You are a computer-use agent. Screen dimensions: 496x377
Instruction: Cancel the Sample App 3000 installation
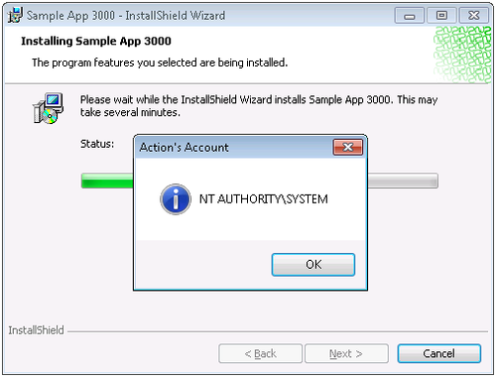pos(438,353)
